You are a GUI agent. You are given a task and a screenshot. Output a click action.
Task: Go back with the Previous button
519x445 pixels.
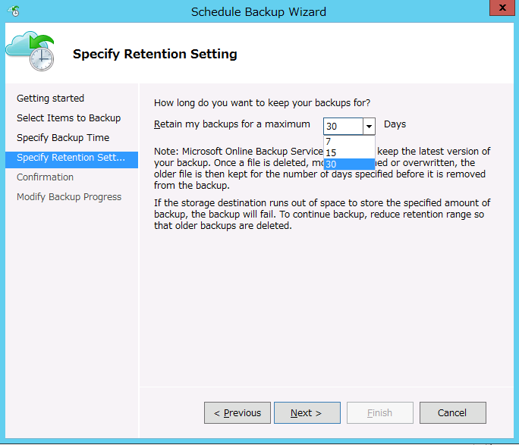tap(237, 413)
